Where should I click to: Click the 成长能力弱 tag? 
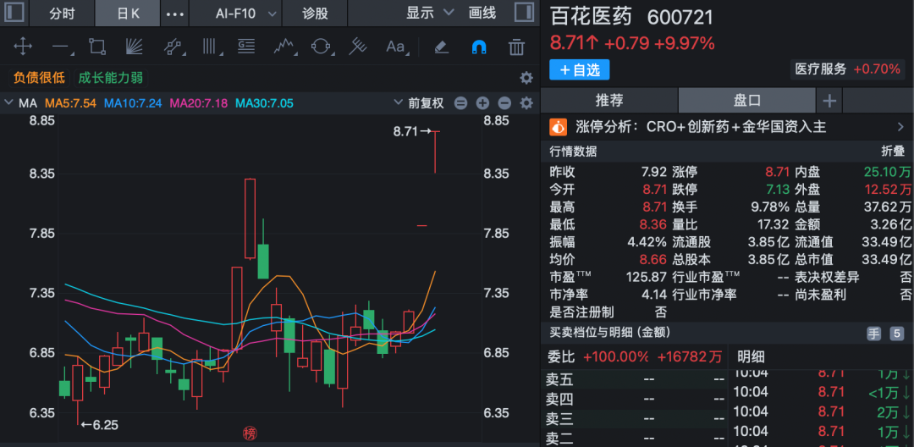tap(110, 78)
